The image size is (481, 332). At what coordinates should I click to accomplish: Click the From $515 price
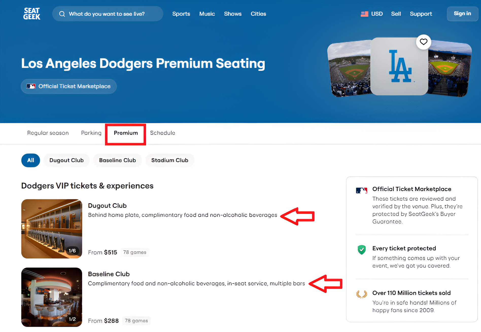(102, 252)
